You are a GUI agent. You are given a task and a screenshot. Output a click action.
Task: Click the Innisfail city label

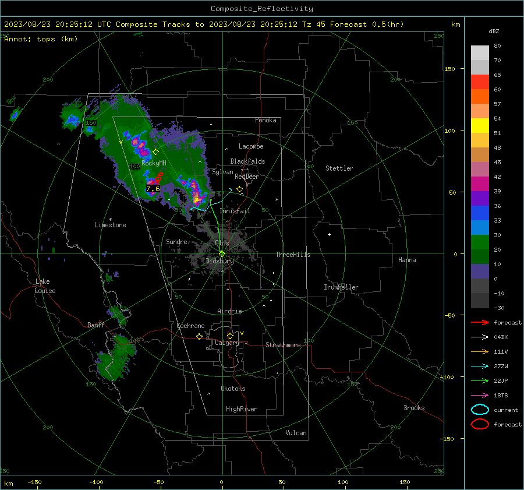[x=235, y=211]
